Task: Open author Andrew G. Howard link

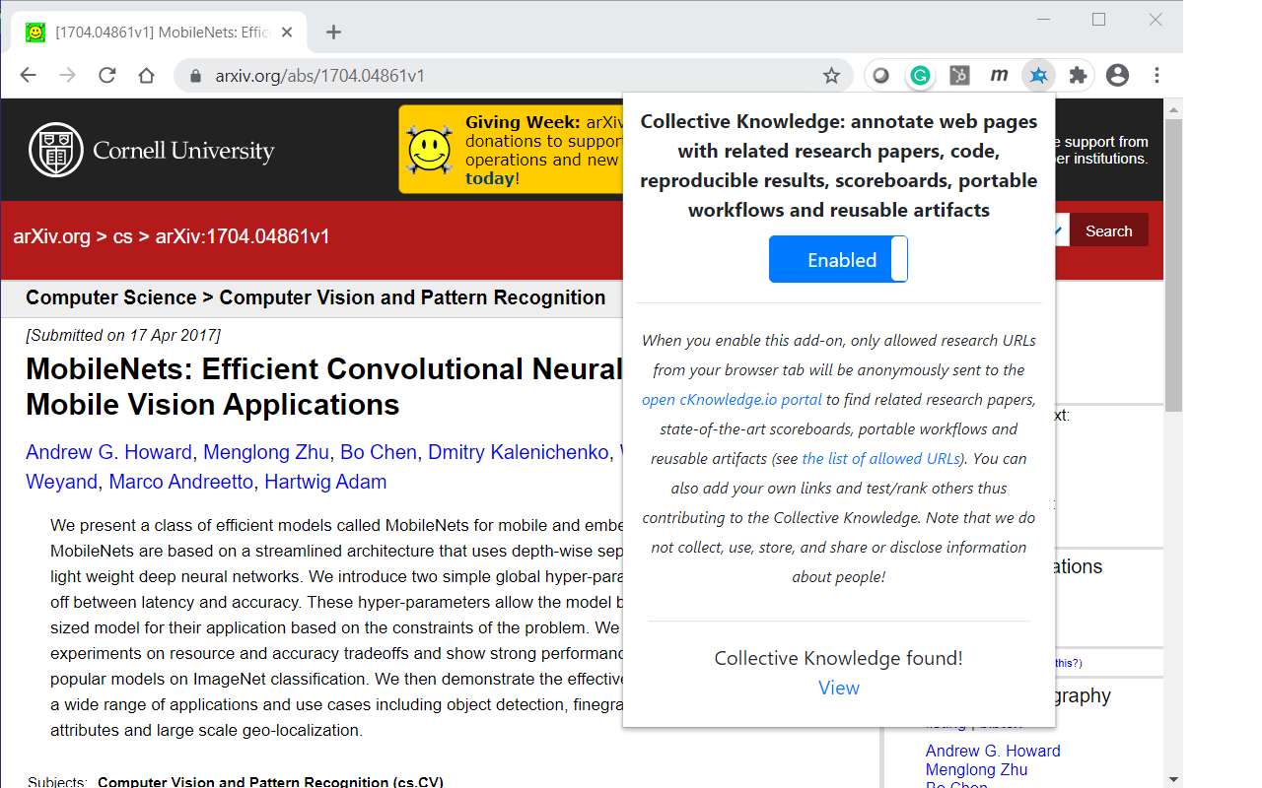Action: [108, 452]
